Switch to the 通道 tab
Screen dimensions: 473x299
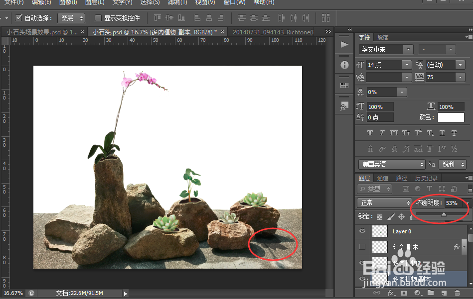[x=382, y=178]
